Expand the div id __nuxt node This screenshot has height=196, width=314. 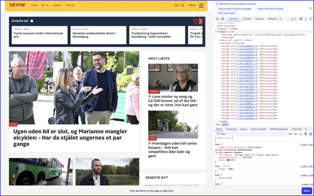coord(220,40)
